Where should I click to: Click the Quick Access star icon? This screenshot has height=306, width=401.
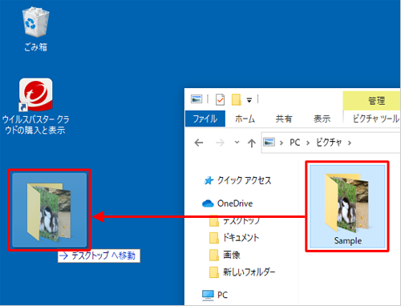tap(209, 181)
